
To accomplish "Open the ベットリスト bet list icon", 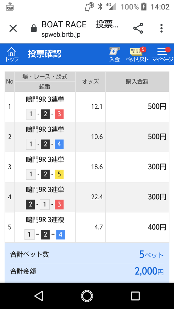I will (x=137, y=54).
